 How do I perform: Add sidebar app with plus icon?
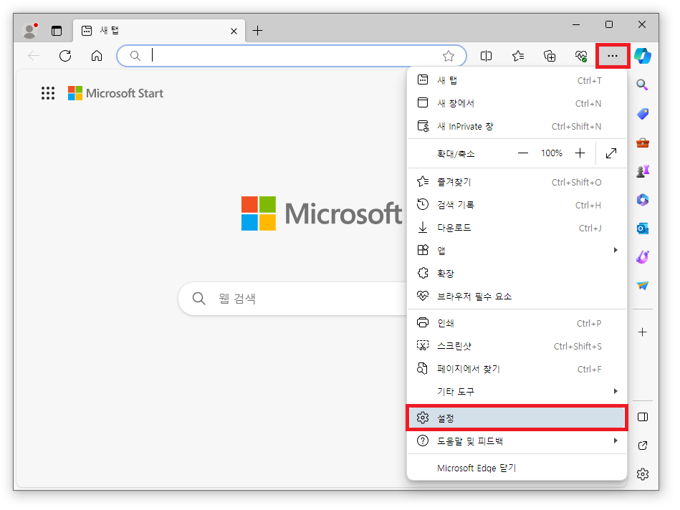pyautogui.click(x=643, y=332)
